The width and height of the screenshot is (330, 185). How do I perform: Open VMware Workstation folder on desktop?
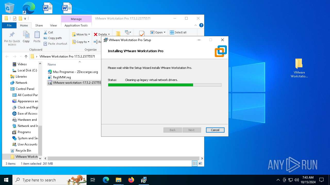pos(299,68)
